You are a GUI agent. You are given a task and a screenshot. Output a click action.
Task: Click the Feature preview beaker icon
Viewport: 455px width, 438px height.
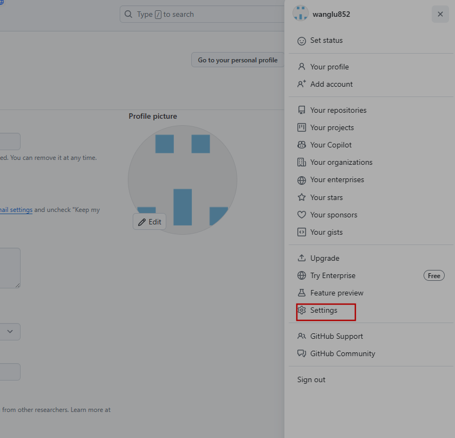coord(302,293)
